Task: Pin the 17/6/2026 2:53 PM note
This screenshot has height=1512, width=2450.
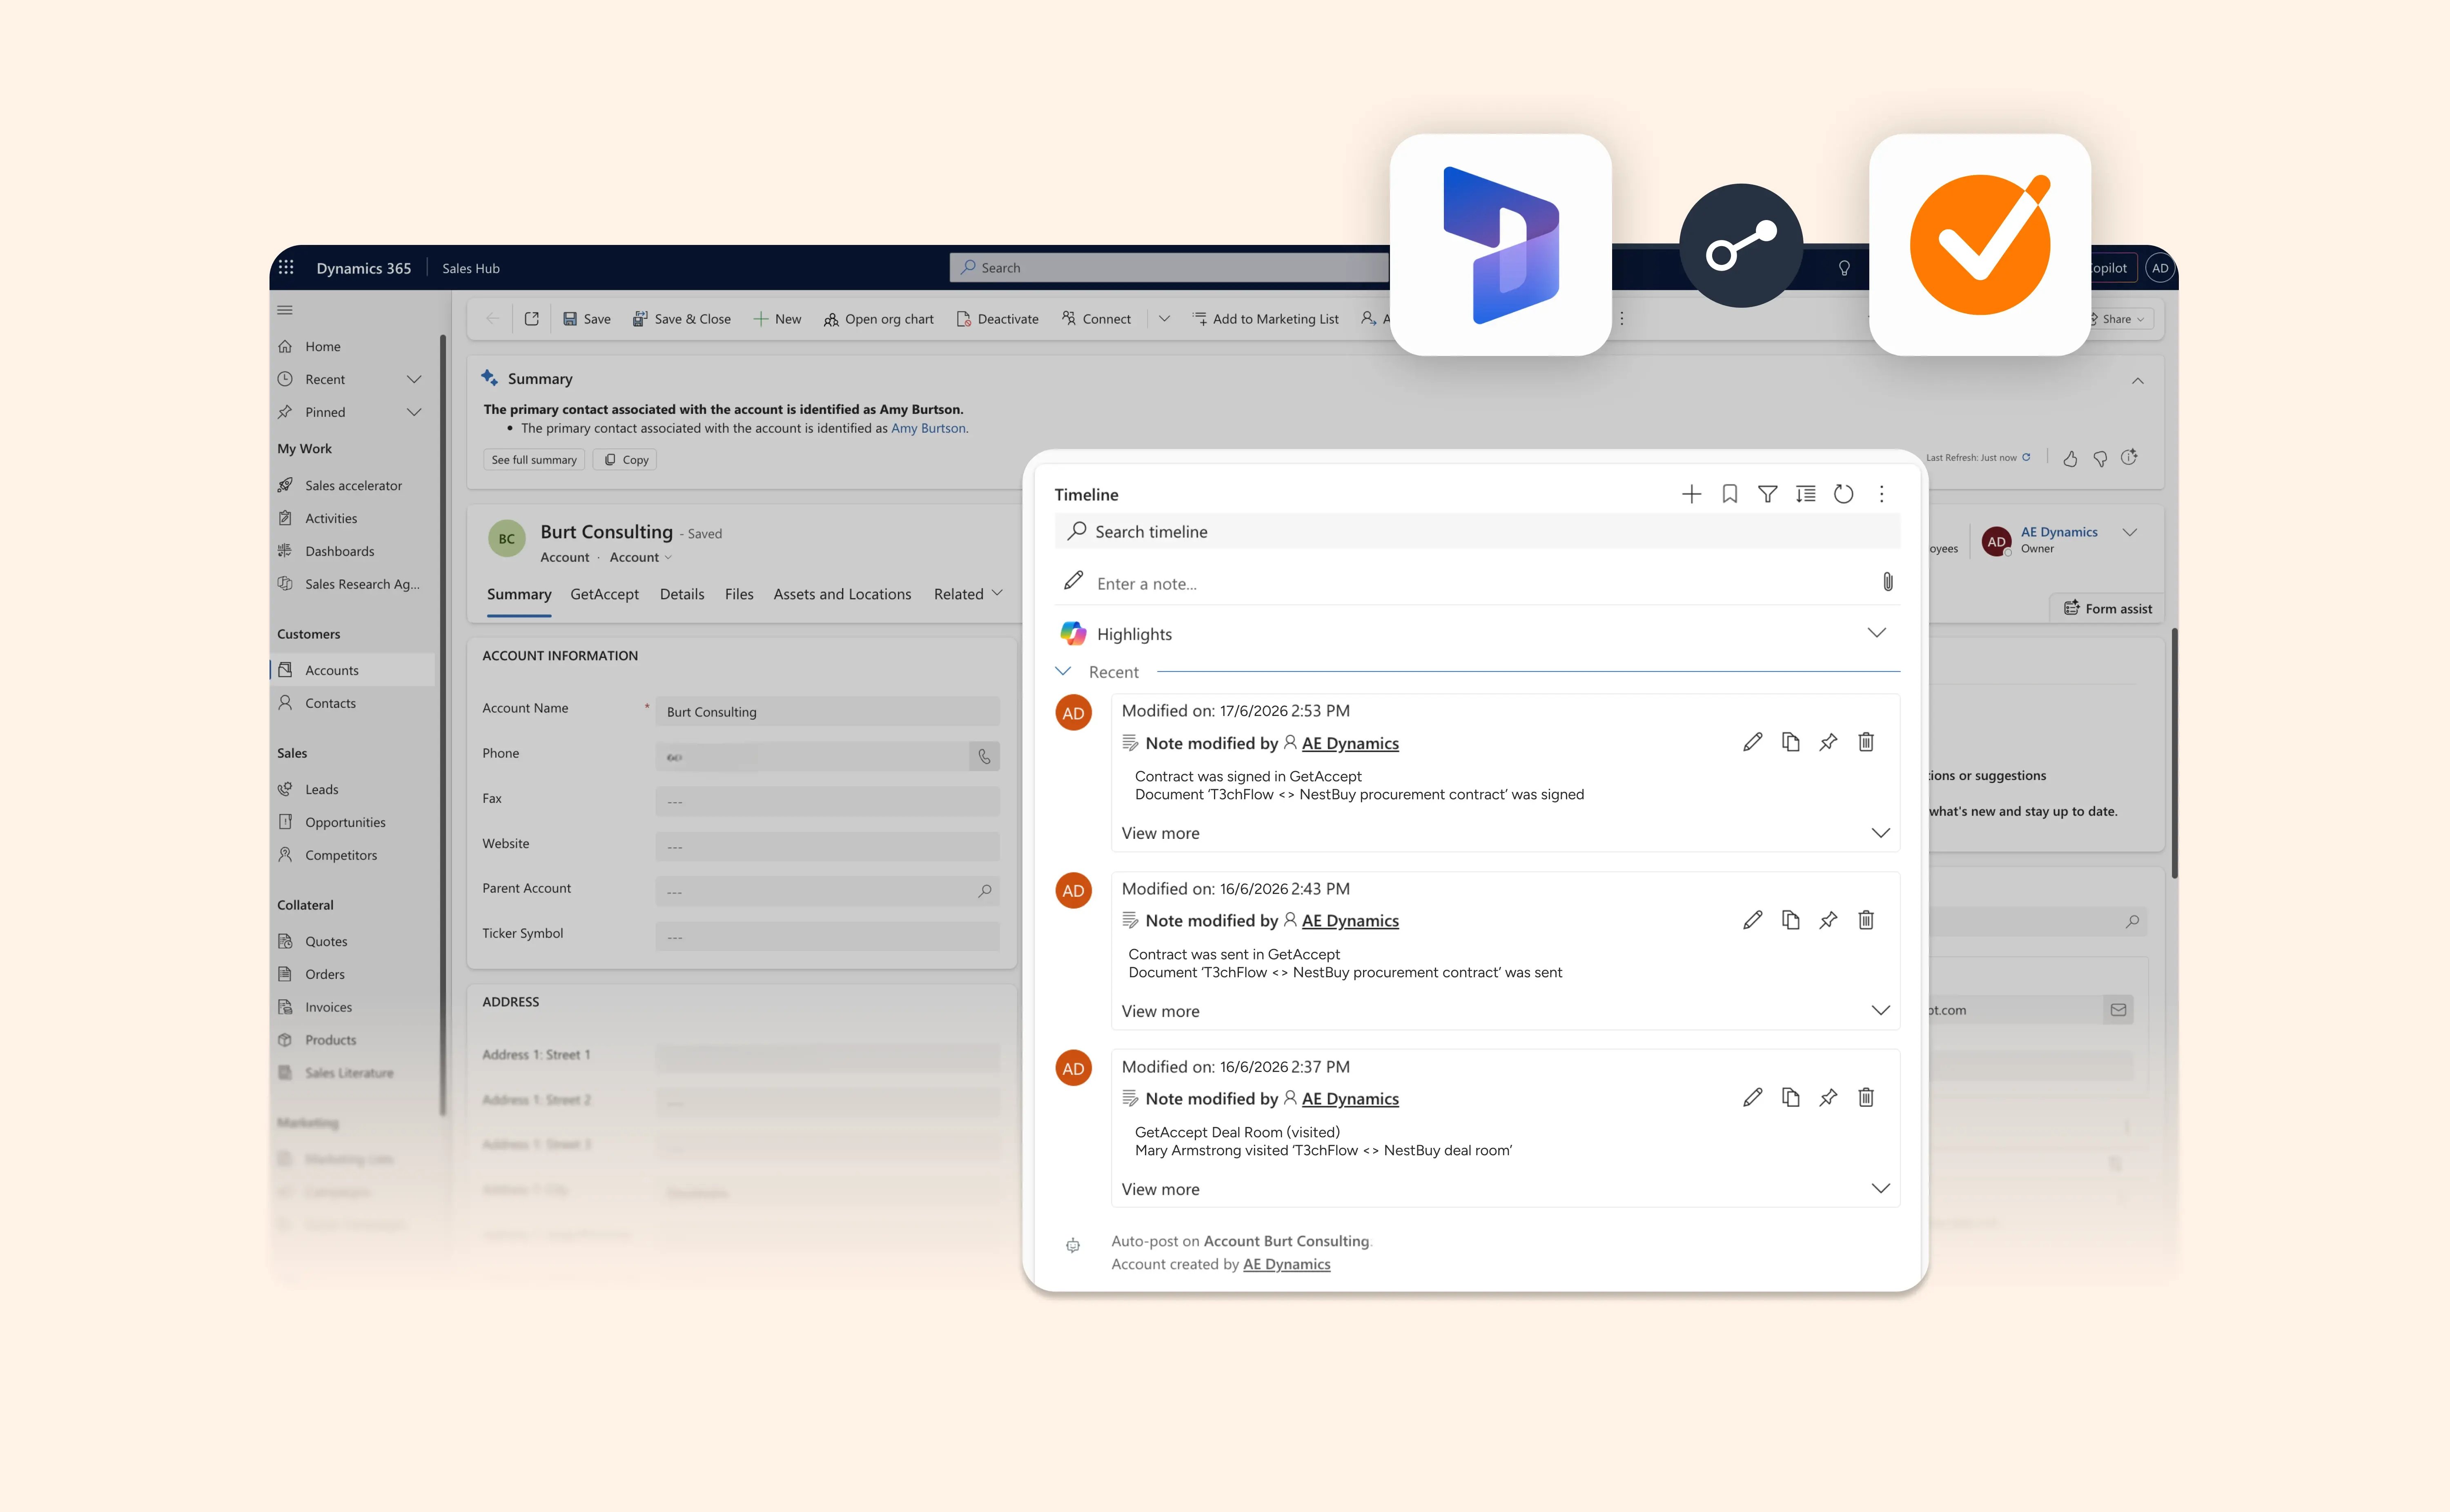Action: pos(1828,742)
